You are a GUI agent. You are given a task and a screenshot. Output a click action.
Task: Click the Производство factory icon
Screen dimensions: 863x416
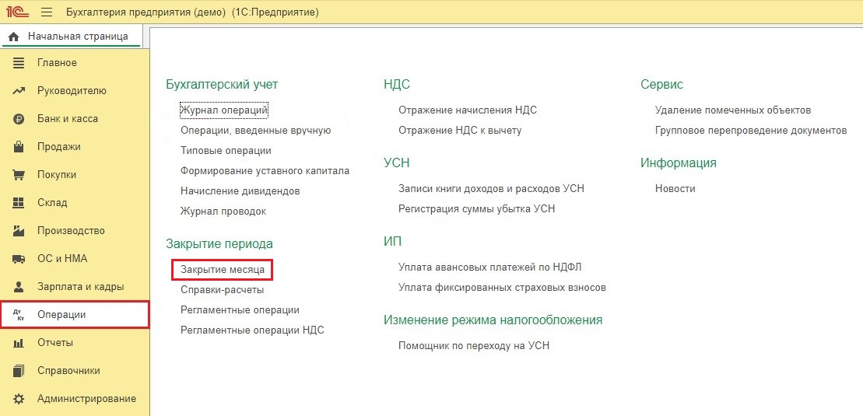point(19,231)
